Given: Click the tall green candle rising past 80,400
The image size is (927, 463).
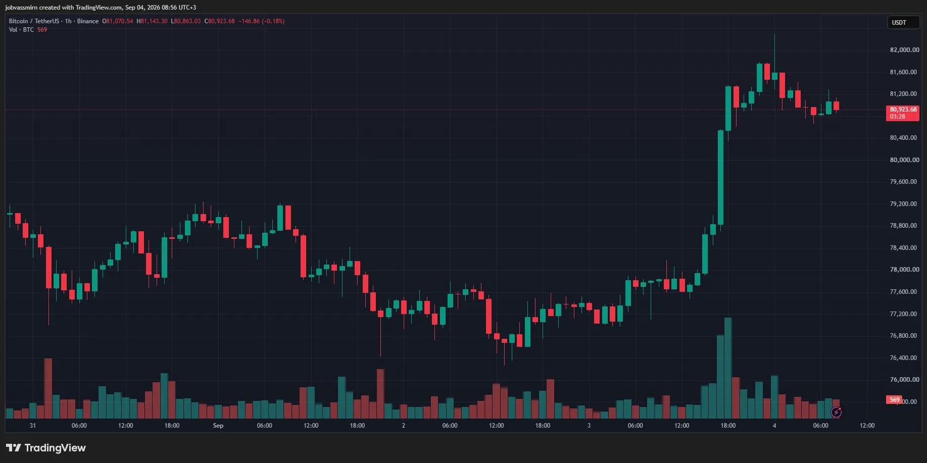Looking at the screenshot, I should tap(721, 177).
